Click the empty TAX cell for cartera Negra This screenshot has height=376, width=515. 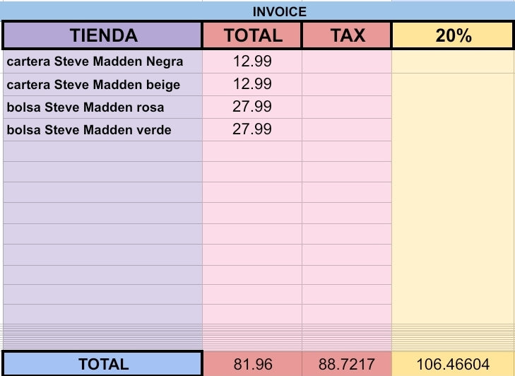[347, 61]
